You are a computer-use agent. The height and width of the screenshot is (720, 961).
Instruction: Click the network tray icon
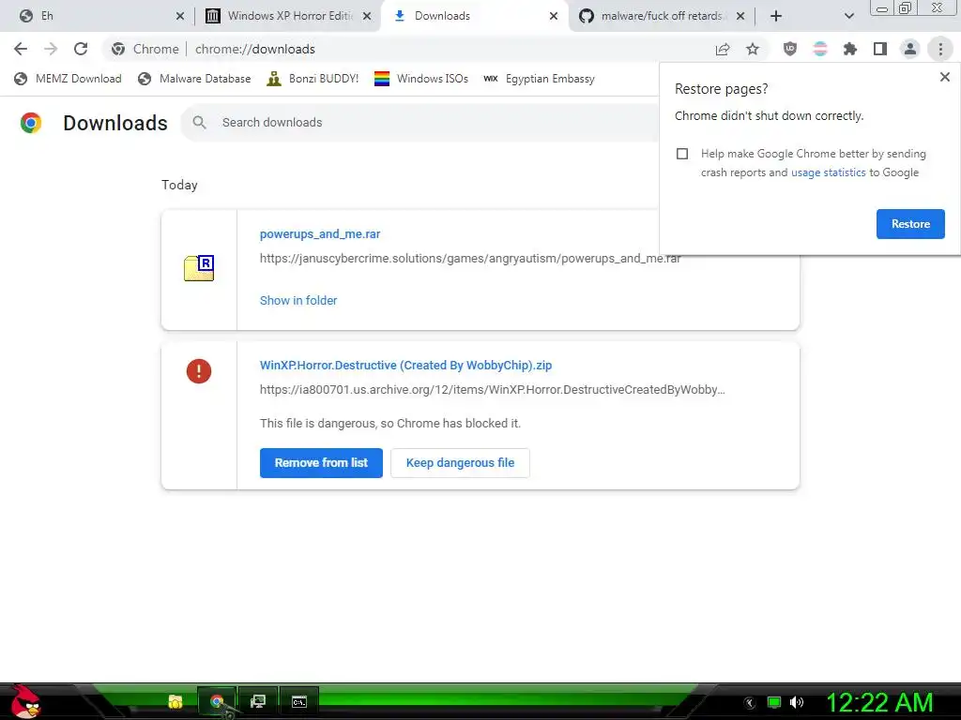coord(774,702)
